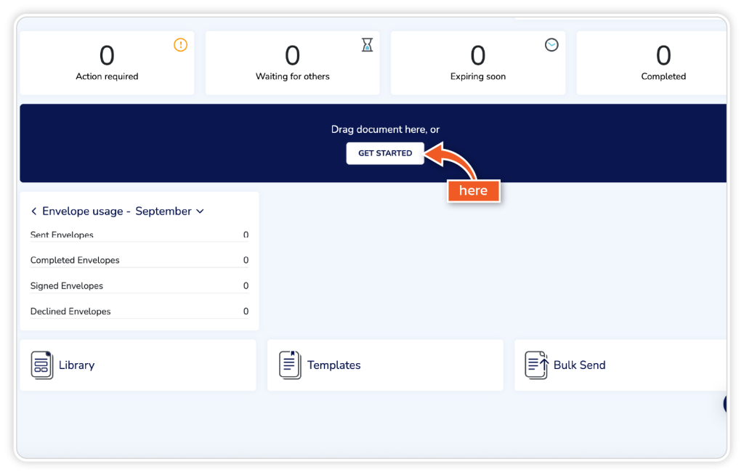The height and width of the screenshot is (475, 744).
Task: Select the Signed Envelopes usage row
Action: coord(138,285)
